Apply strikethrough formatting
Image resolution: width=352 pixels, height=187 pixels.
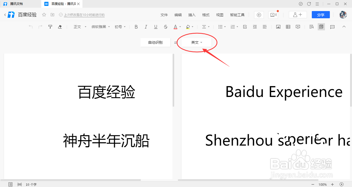pyautogui.click(x=166, y=27)
